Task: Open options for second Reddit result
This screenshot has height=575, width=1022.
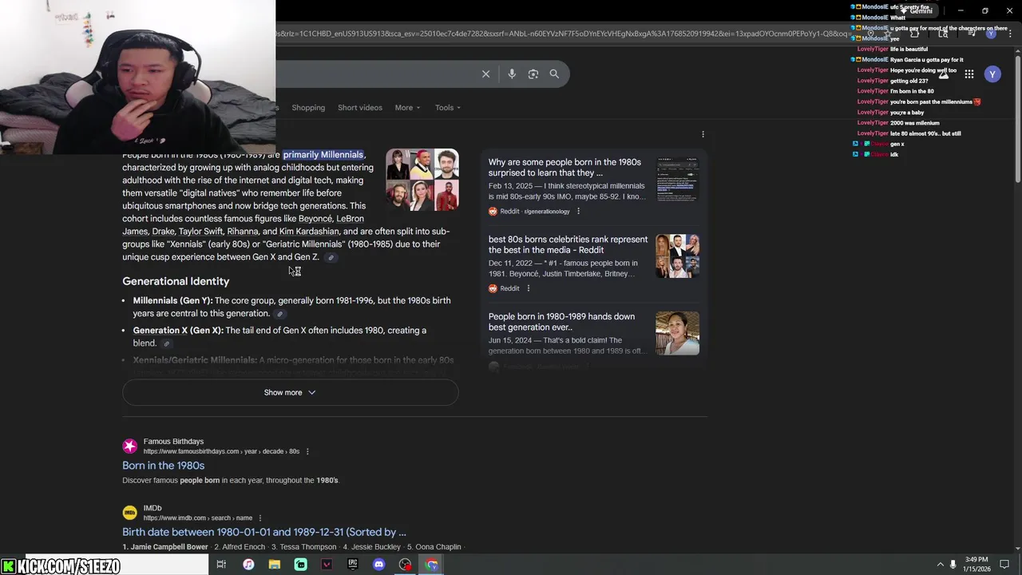Action: 528,288
